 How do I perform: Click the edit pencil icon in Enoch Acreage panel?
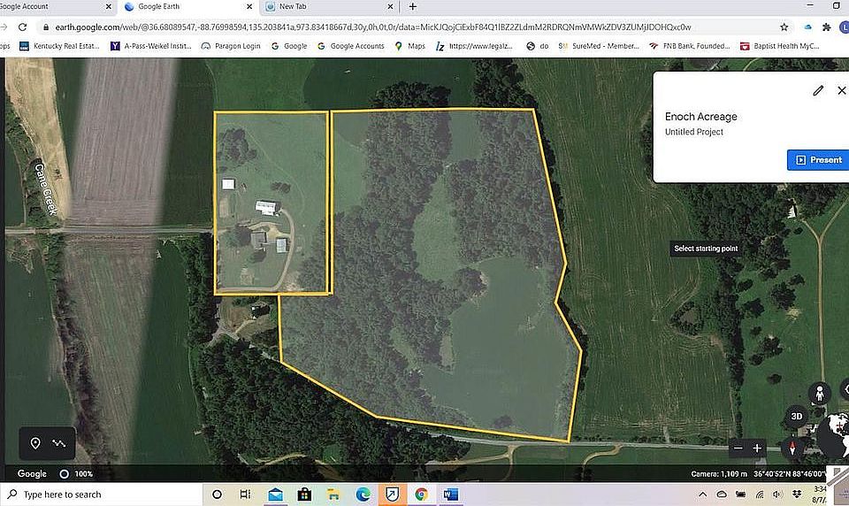(x=817, y=90)
